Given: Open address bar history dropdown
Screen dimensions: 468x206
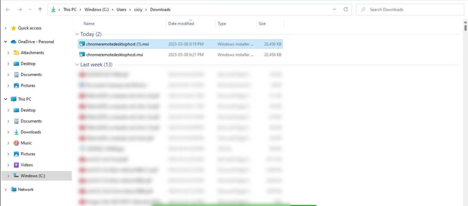Looking at the screenshot, I should 334,10.
